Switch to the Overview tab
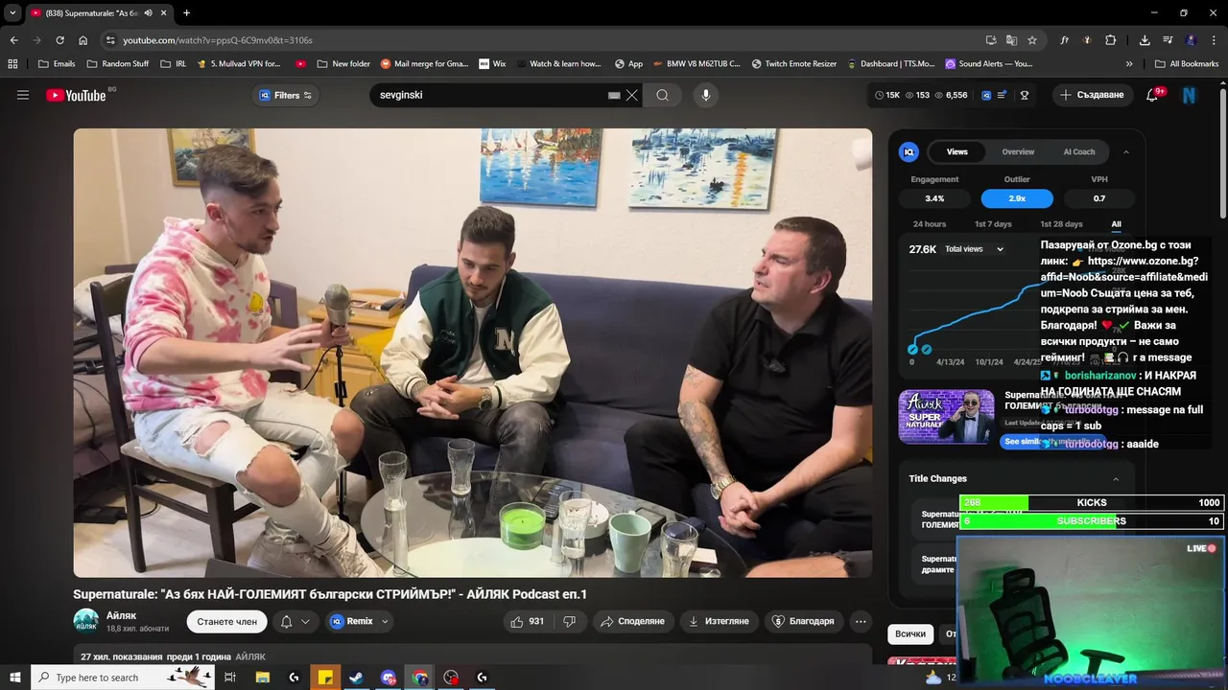This screenshot has width=1228, height=690. tap(1018, 151)
